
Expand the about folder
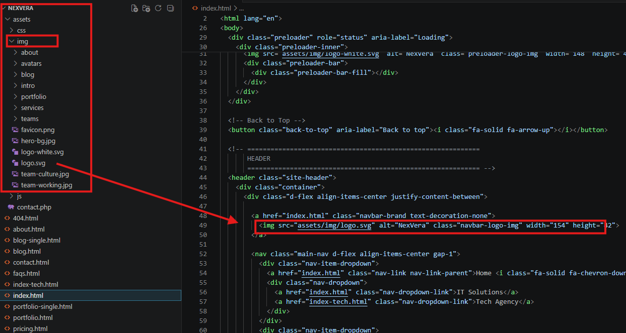[x=16, y=52]
